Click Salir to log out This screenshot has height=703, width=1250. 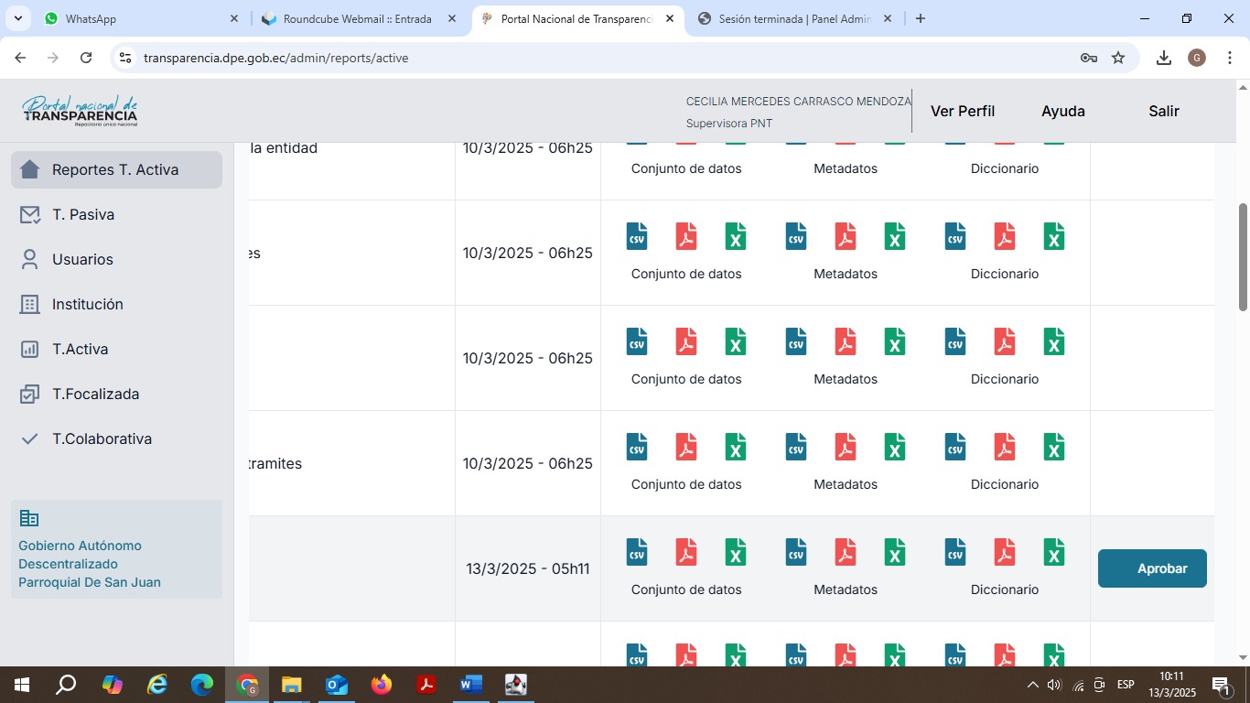(x=1163, y=111)
